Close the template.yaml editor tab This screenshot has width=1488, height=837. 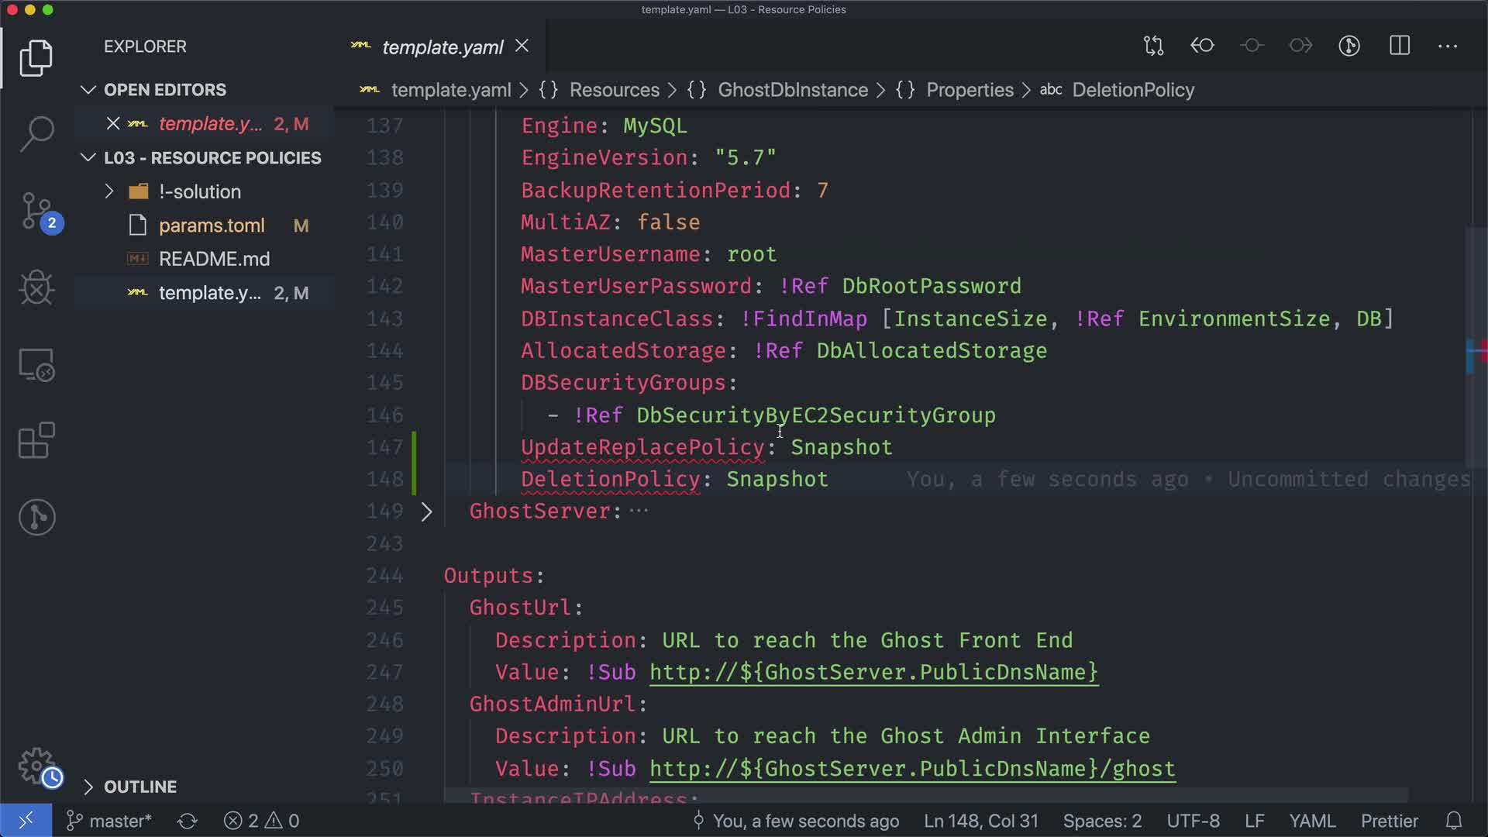(522, 46)
